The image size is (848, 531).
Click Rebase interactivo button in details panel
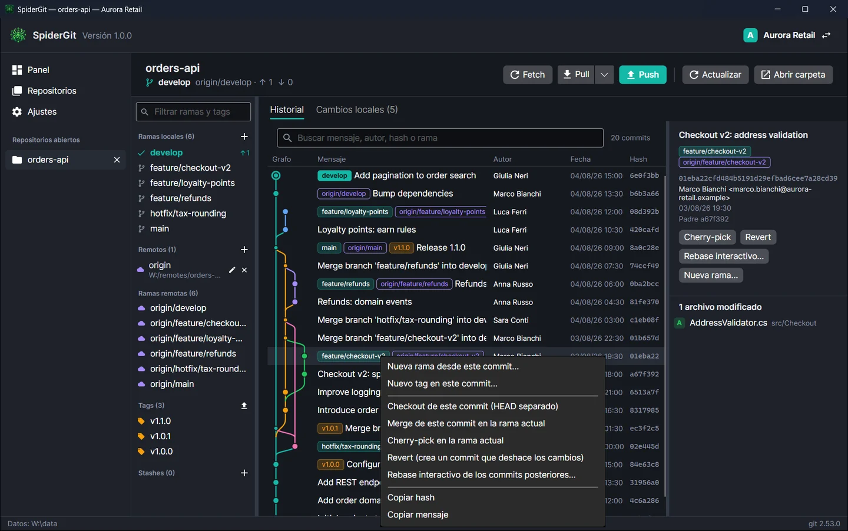pos(724,256)
